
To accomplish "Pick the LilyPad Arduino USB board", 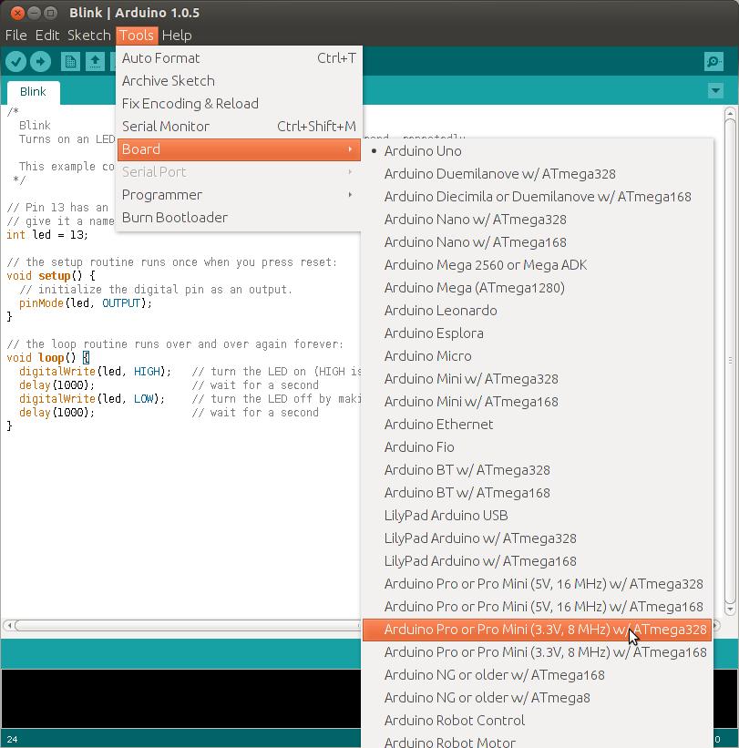I will (446, 516).
